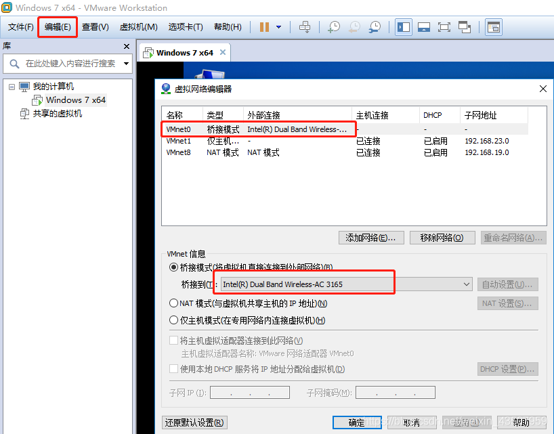
Task: Open the snapshot manager icon
Action: click(375, 27)
